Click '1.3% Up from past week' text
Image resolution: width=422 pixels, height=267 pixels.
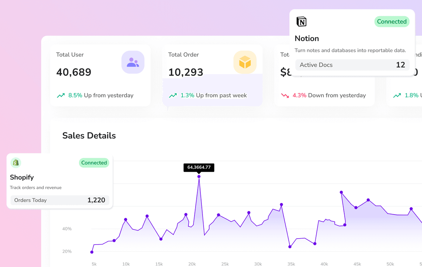pyautogui.click(x=214, y=95)
